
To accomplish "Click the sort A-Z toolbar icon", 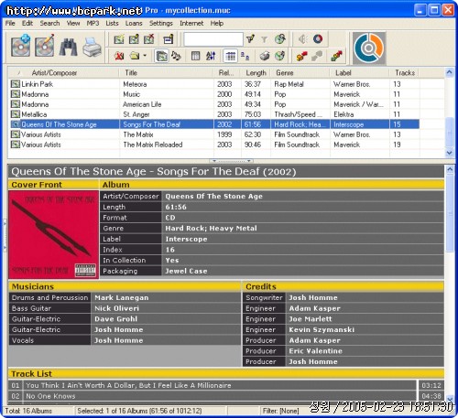I will click(x=211, y=56).
